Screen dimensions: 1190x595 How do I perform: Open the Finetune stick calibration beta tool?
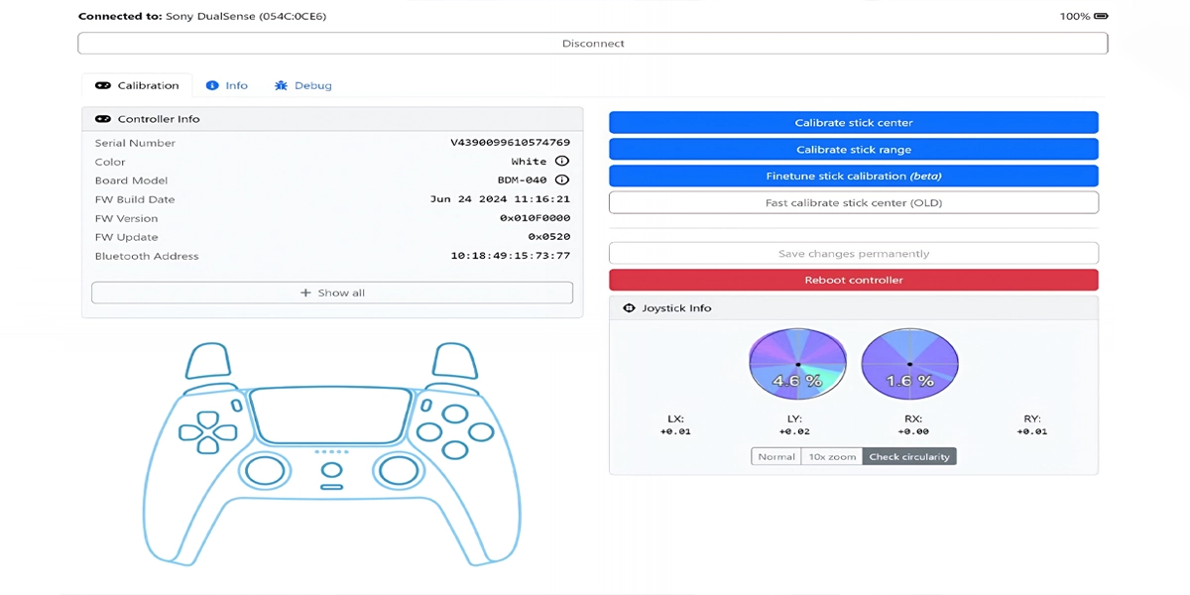click(x=854, y=176)
